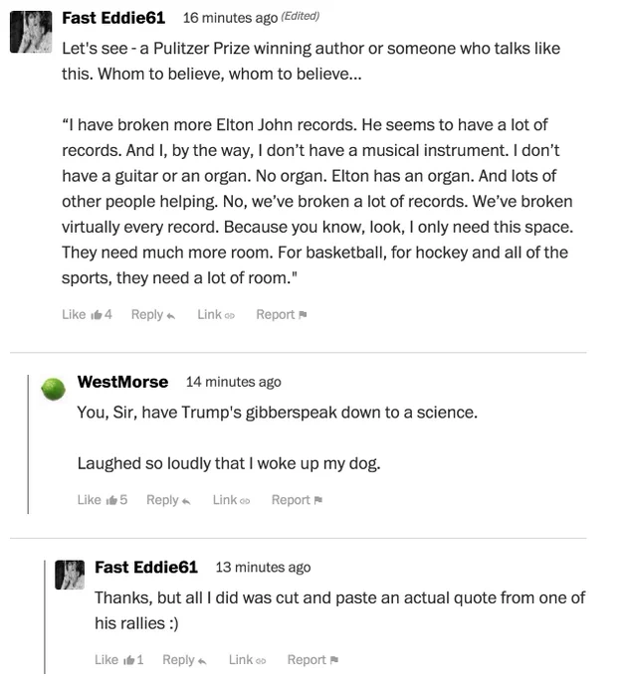The height and width of the screenshot is (676, 626).
Task: Like Fast Eddie61's Elton John quote comment
Action: tap(87, 315)
